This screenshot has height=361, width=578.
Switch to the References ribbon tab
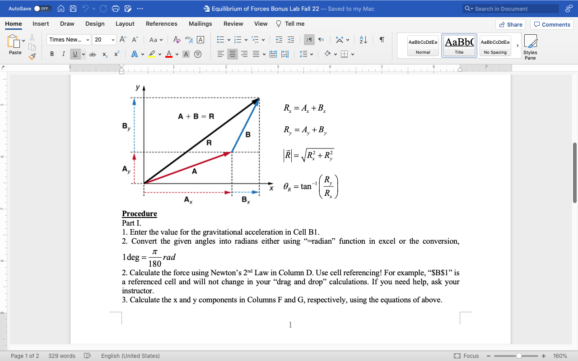[162, 23]
